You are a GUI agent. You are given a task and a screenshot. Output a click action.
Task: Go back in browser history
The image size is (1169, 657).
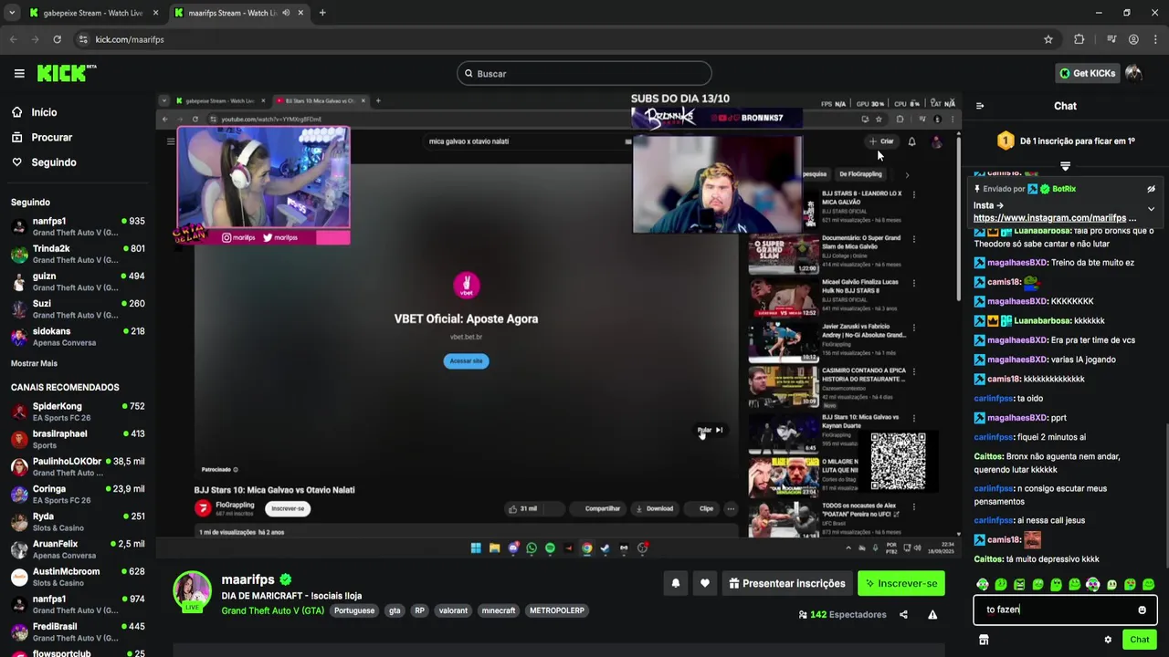click(13, 39)
